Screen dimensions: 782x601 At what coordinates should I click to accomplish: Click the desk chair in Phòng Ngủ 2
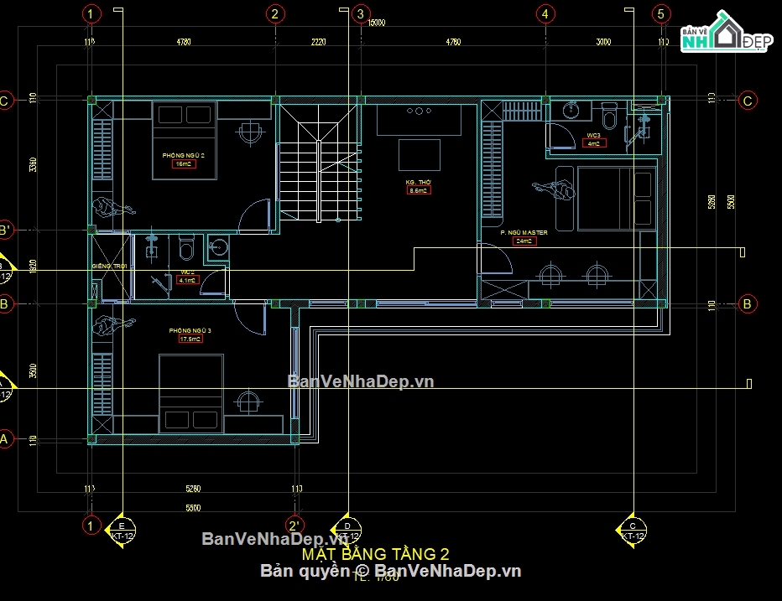click(250, 133)
